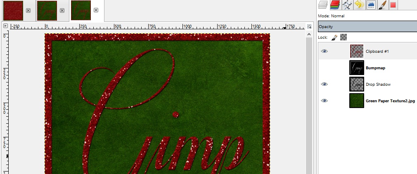Open the Undo History dock tab
Viewport: 417px width, 174px height.
(x=359, y=5)
